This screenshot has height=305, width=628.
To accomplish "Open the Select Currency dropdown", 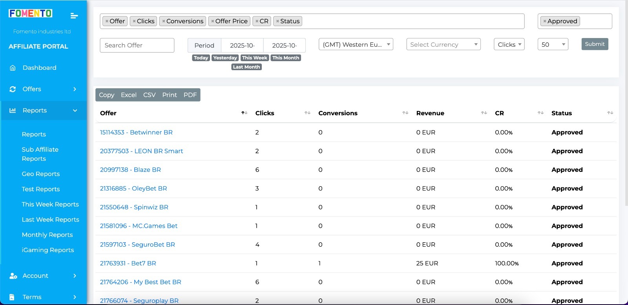I will point(444,45).
